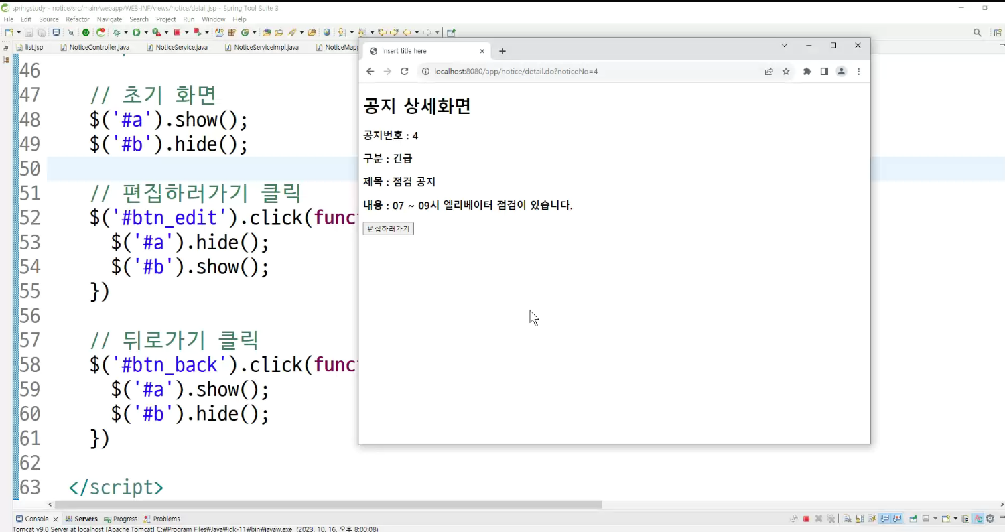
Task: Click the New file wizard icon in toolbar
Action: pos(9,32)
